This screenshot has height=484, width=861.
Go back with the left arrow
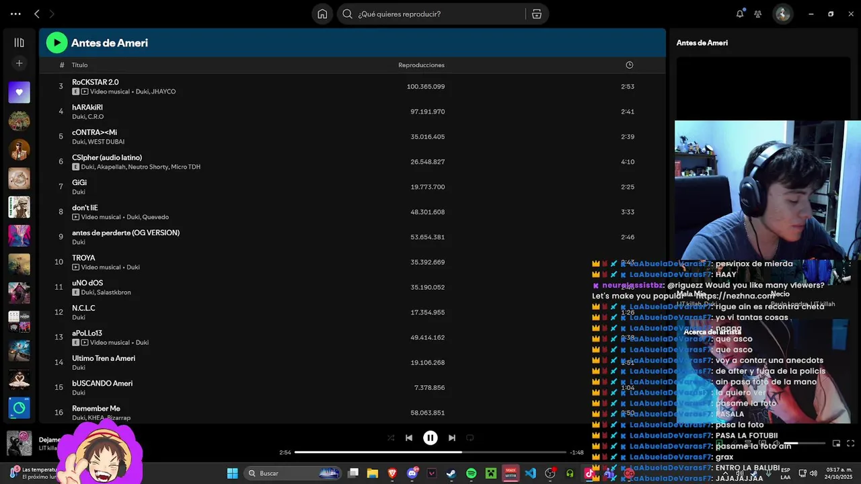coord(37,13)
